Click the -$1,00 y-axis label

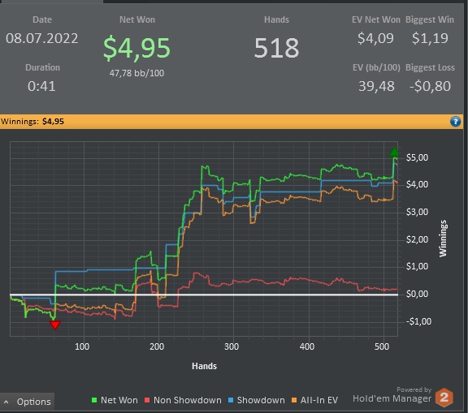[x=418, y=321]
